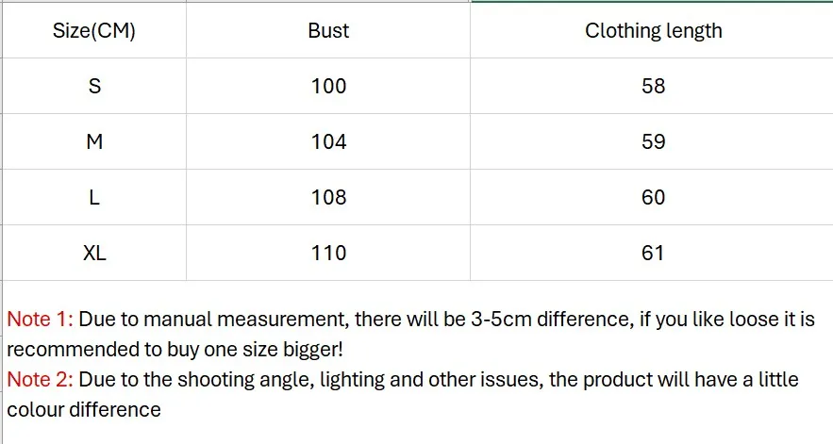Image resolution: width=833 pixels, height=444 pixels.
Task: Select the Clothing length header cell
Action: click(652, 30)
